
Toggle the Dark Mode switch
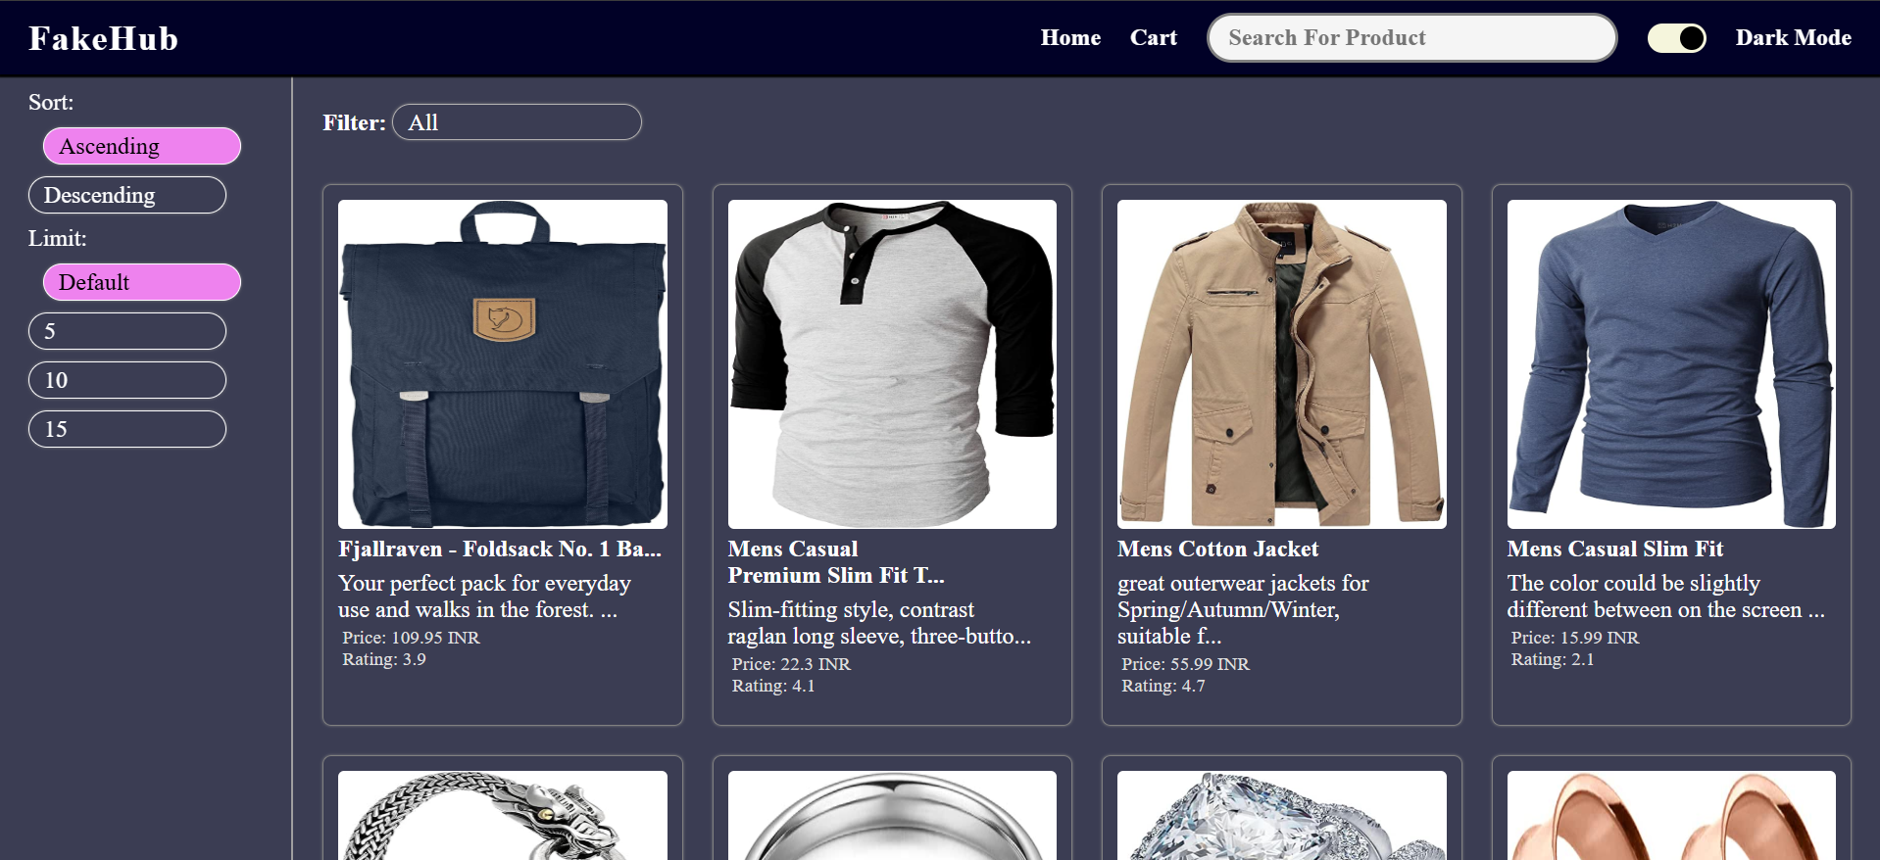click(1676, 38)
